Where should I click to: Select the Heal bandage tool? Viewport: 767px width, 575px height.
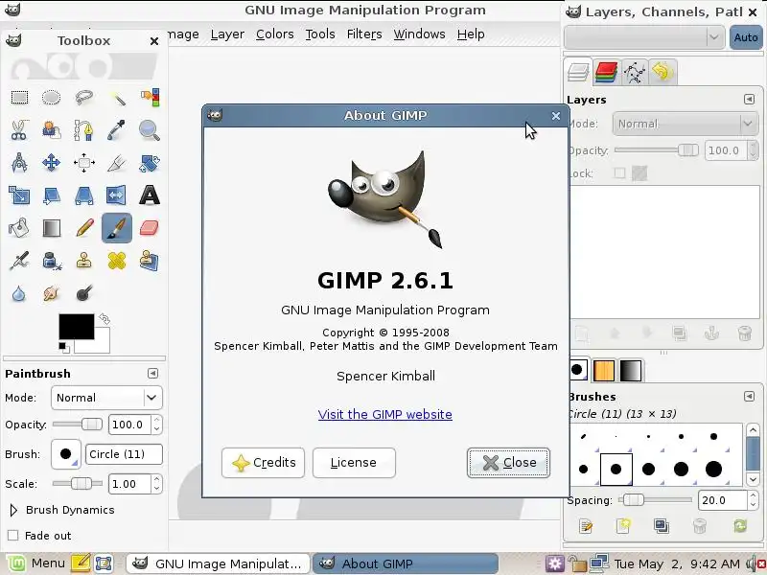tap(117, 261)
